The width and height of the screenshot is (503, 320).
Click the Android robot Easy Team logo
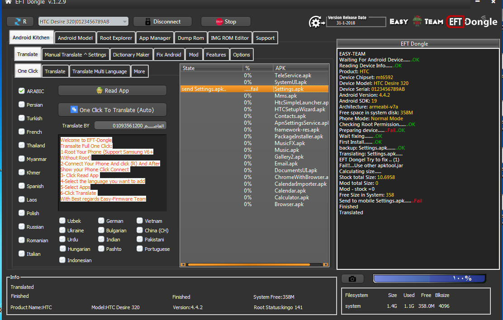tap(417, 21)
